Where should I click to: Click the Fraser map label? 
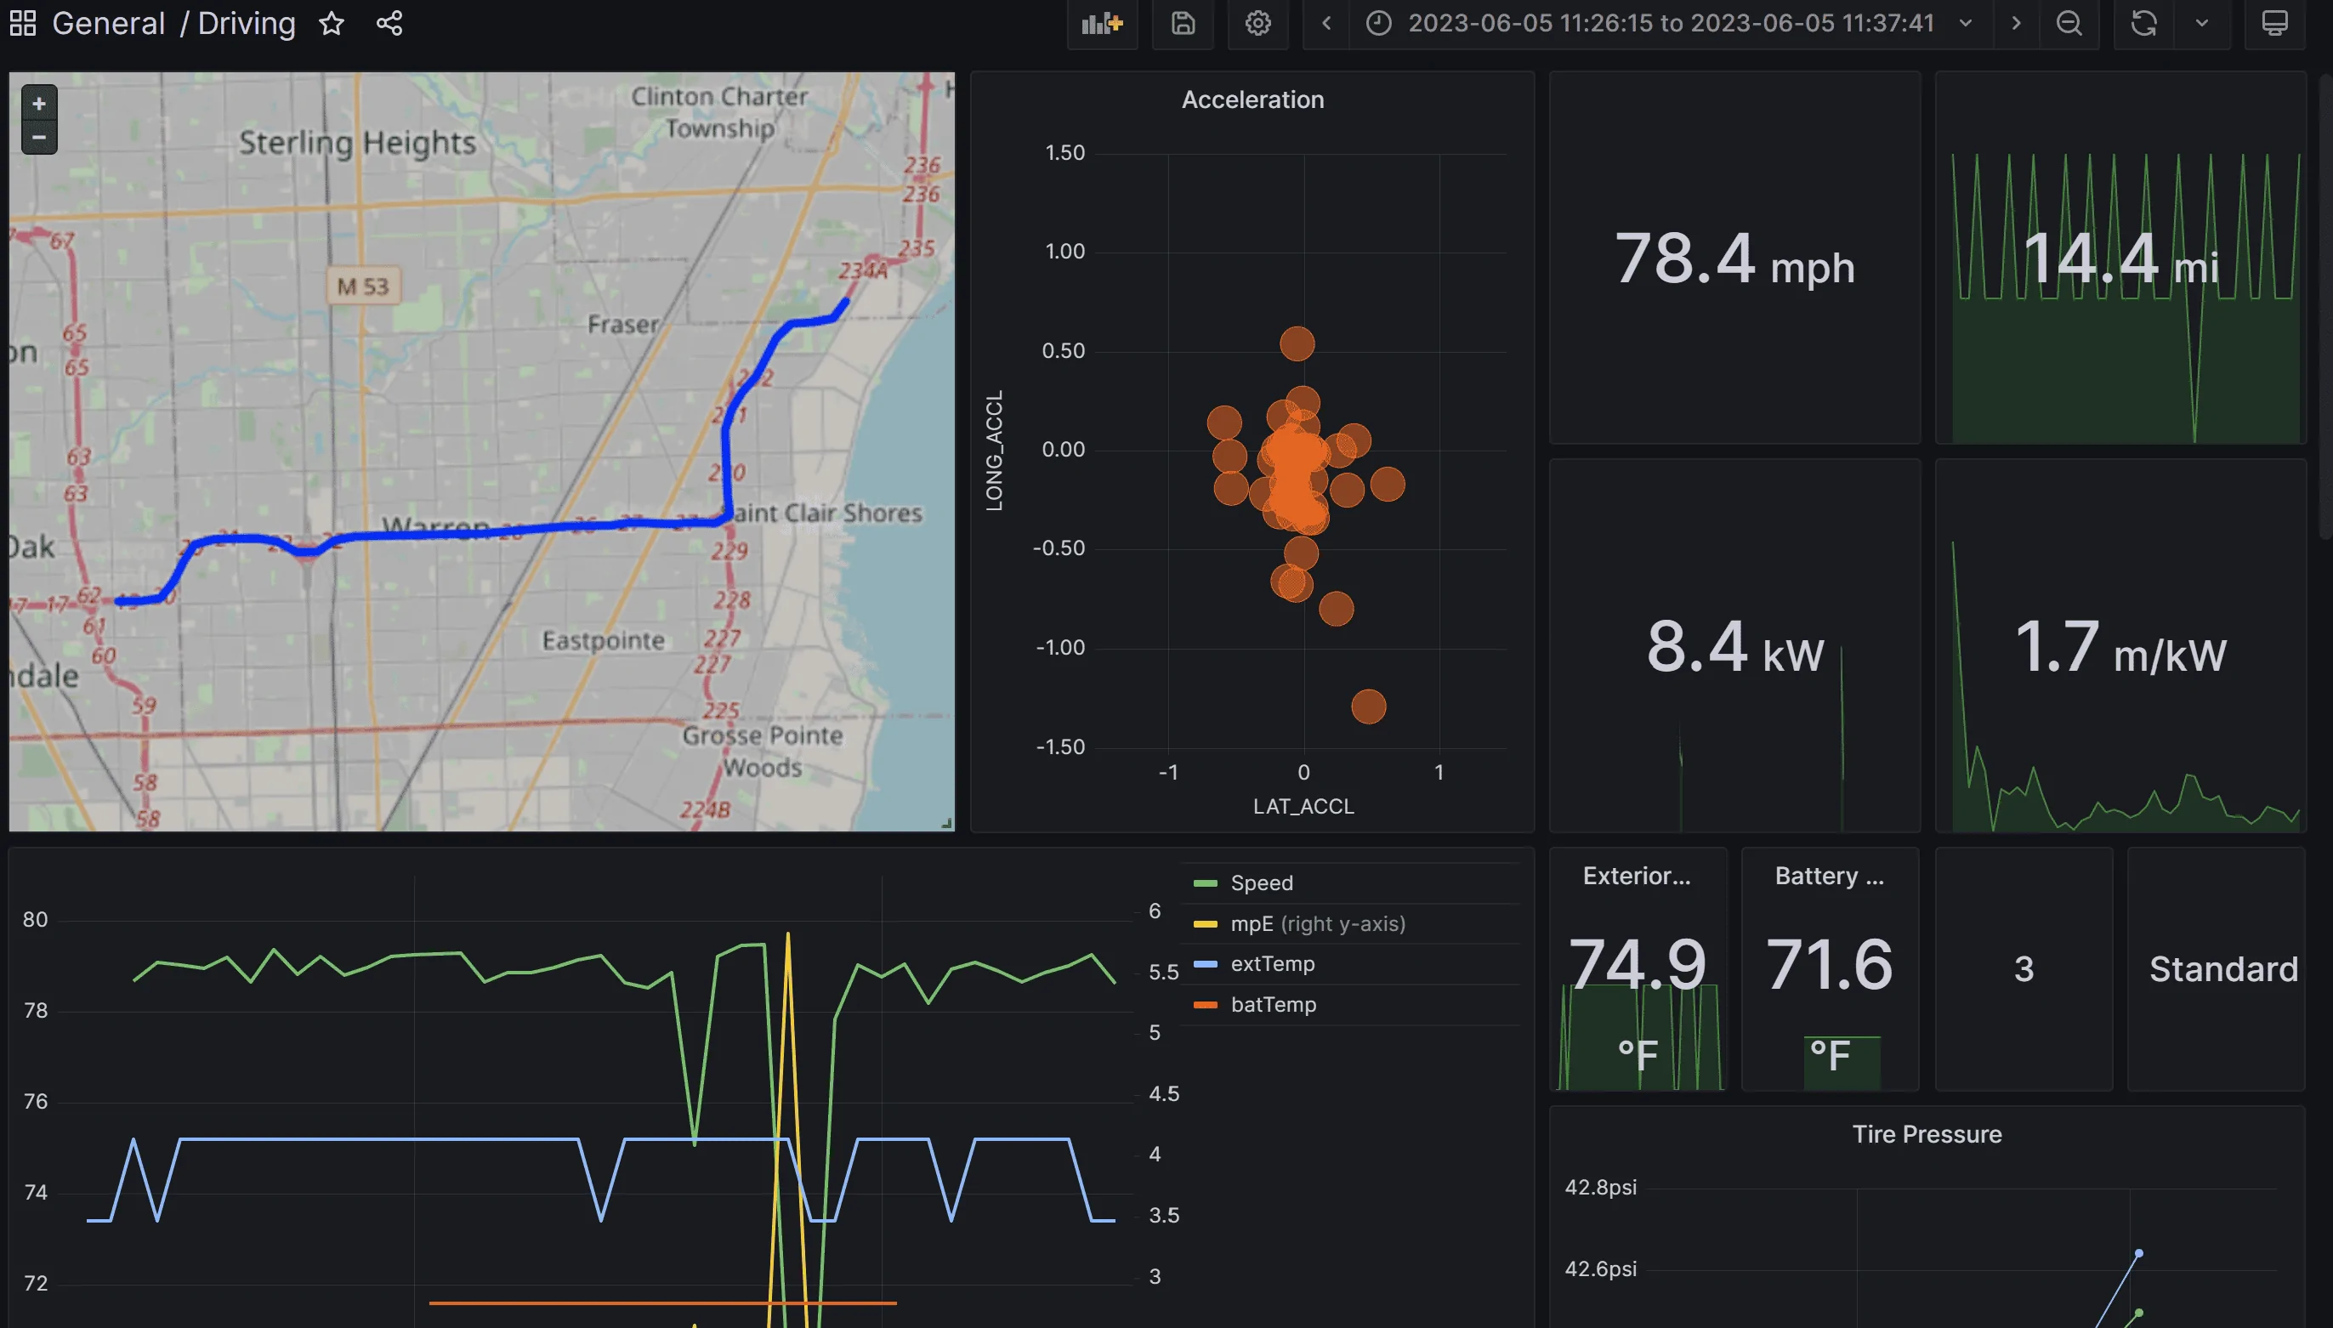point(622,325)
